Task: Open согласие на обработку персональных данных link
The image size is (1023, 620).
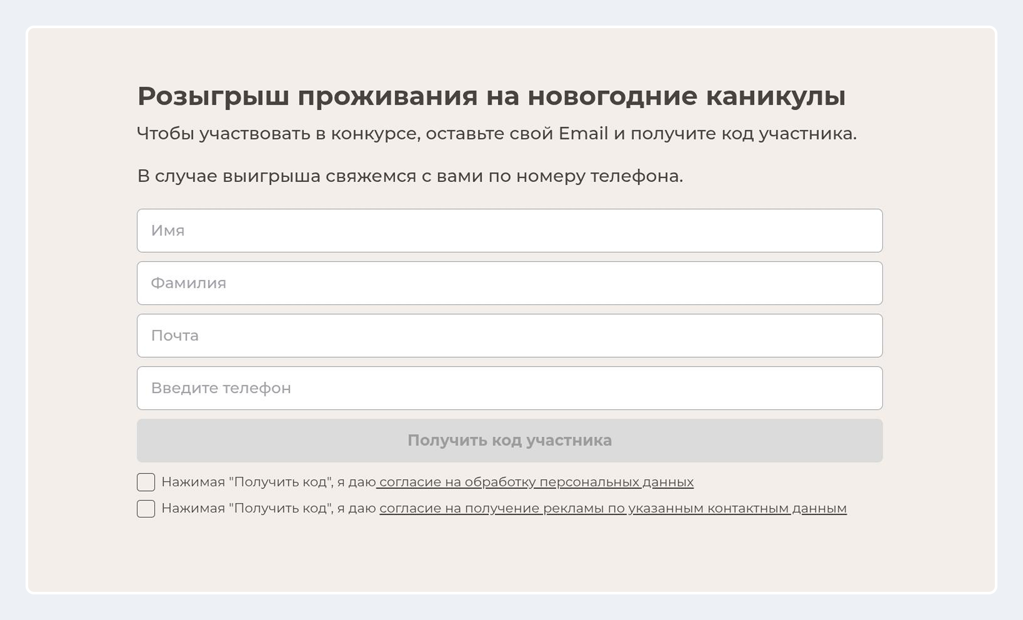Action: (536, 482)
